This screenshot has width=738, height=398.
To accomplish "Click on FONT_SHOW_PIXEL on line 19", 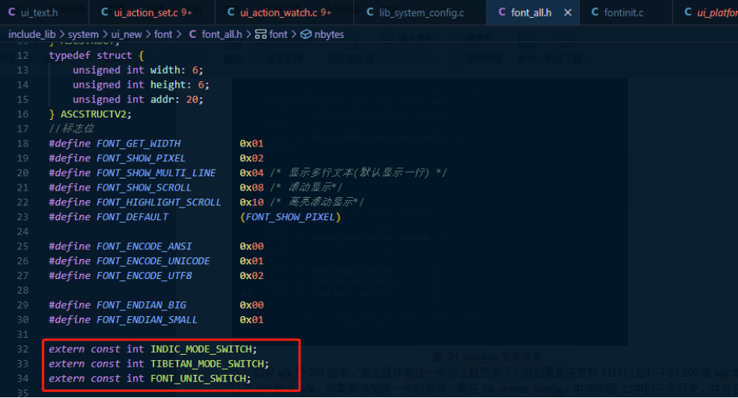I will point(141,158).
